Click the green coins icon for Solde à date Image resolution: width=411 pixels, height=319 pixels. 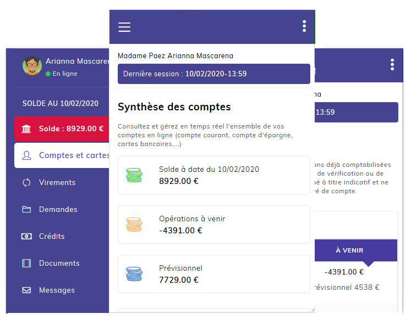pyautogui.click(x=134, y=175)
